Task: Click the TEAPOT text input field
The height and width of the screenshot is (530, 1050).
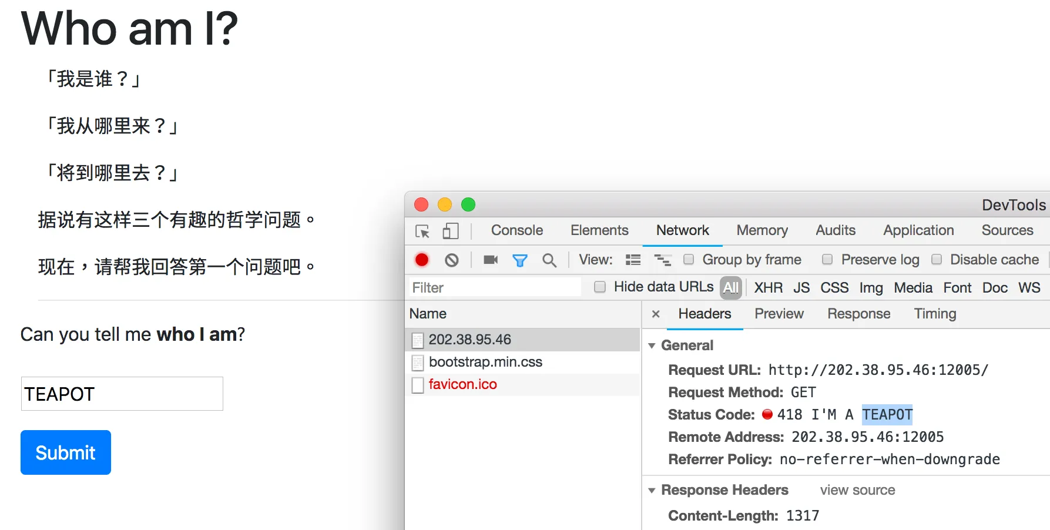Action: coord(122,394)
